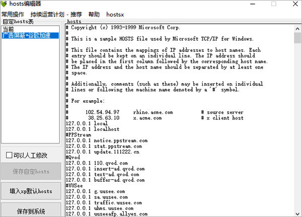This screenshot has height=217, width=302.
Task: Click the stat.ppstream.com entry
Action: [104, 146]
